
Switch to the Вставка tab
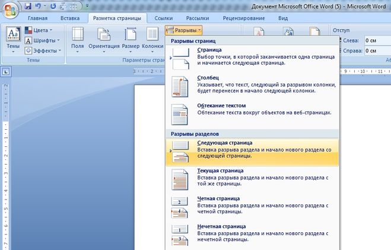[x=70, y=18]
